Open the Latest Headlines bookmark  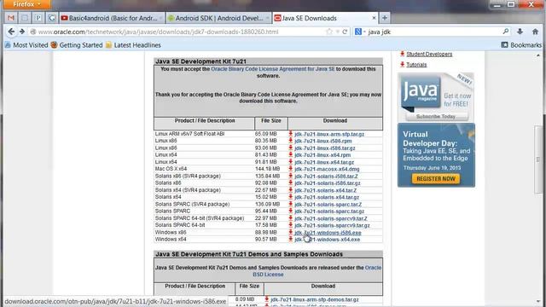pos(133,45)
